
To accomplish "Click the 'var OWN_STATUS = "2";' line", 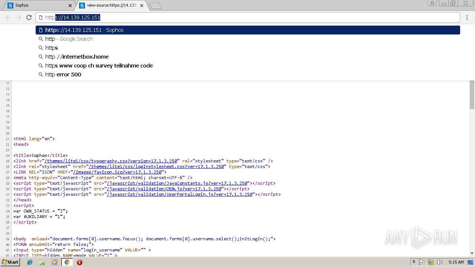I will pyautogui.click(x=40, y=211).
